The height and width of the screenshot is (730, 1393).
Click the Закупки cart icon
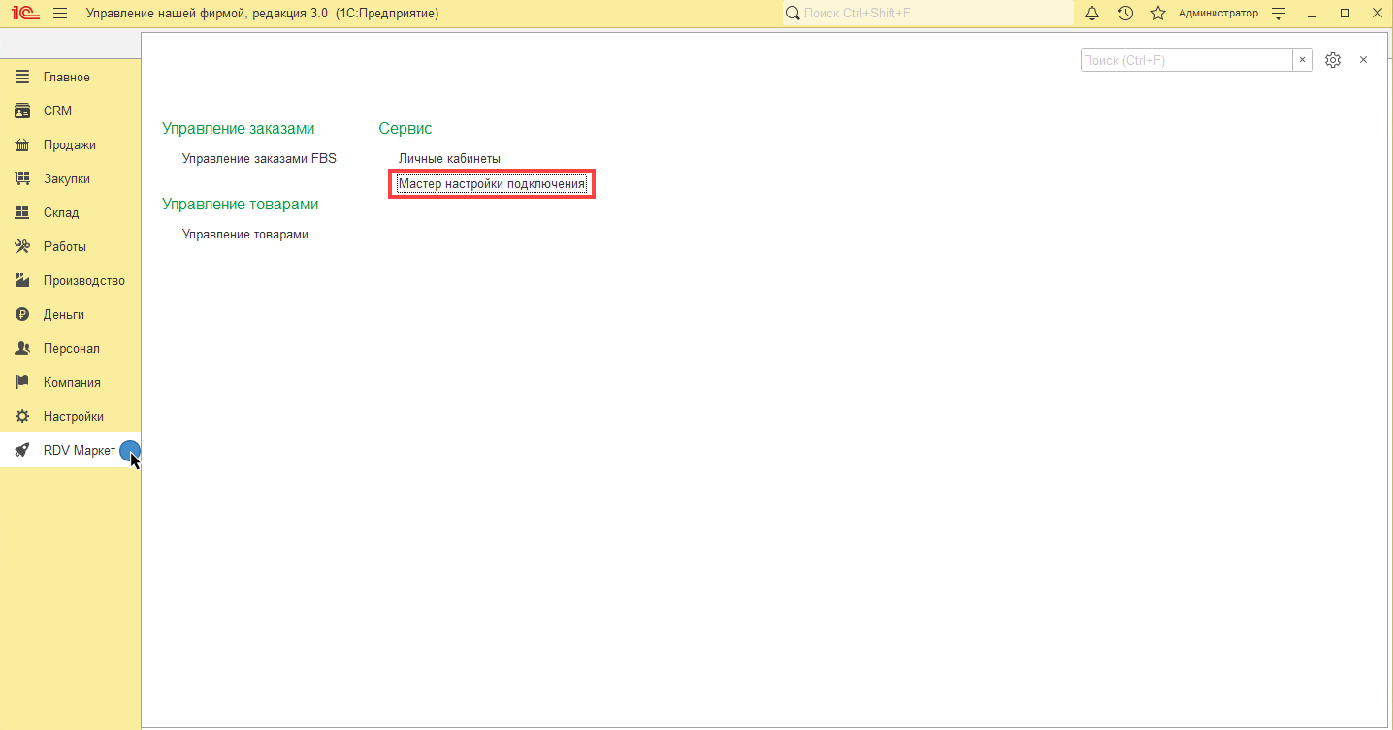point(22,178)
